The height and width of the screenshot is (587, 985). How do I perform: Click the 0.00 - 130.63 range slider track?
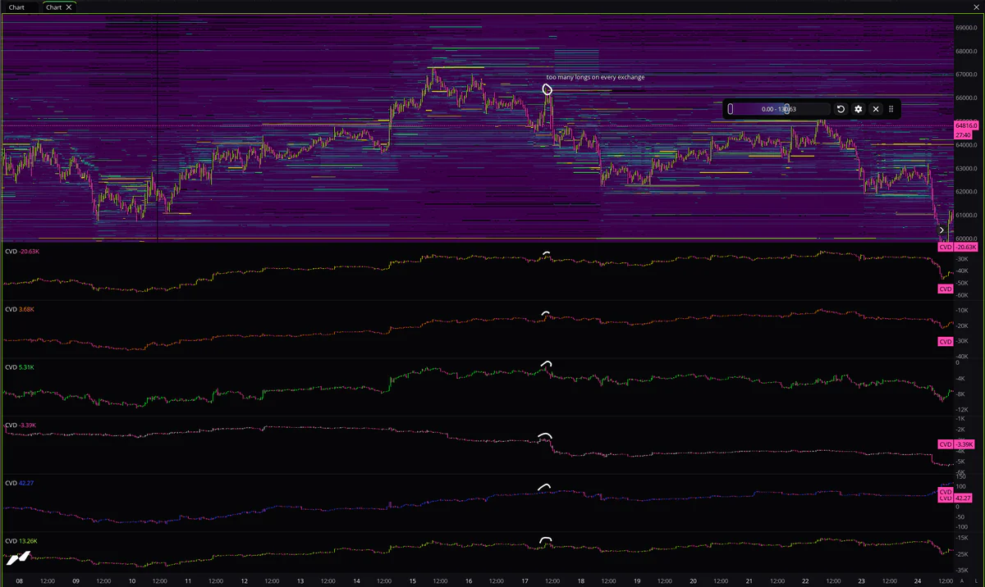(779, 109)
